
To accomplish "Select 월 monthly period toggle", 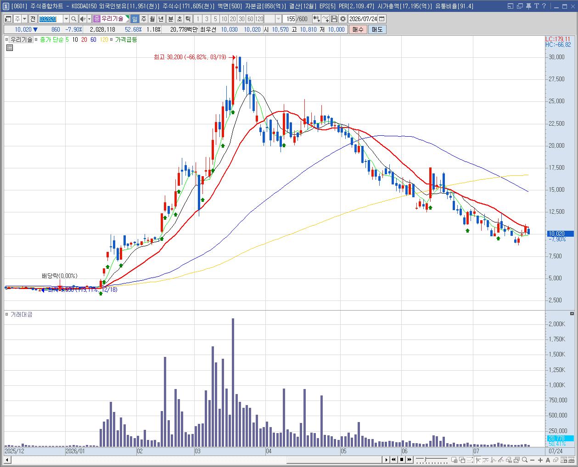I will pos(152,19).
